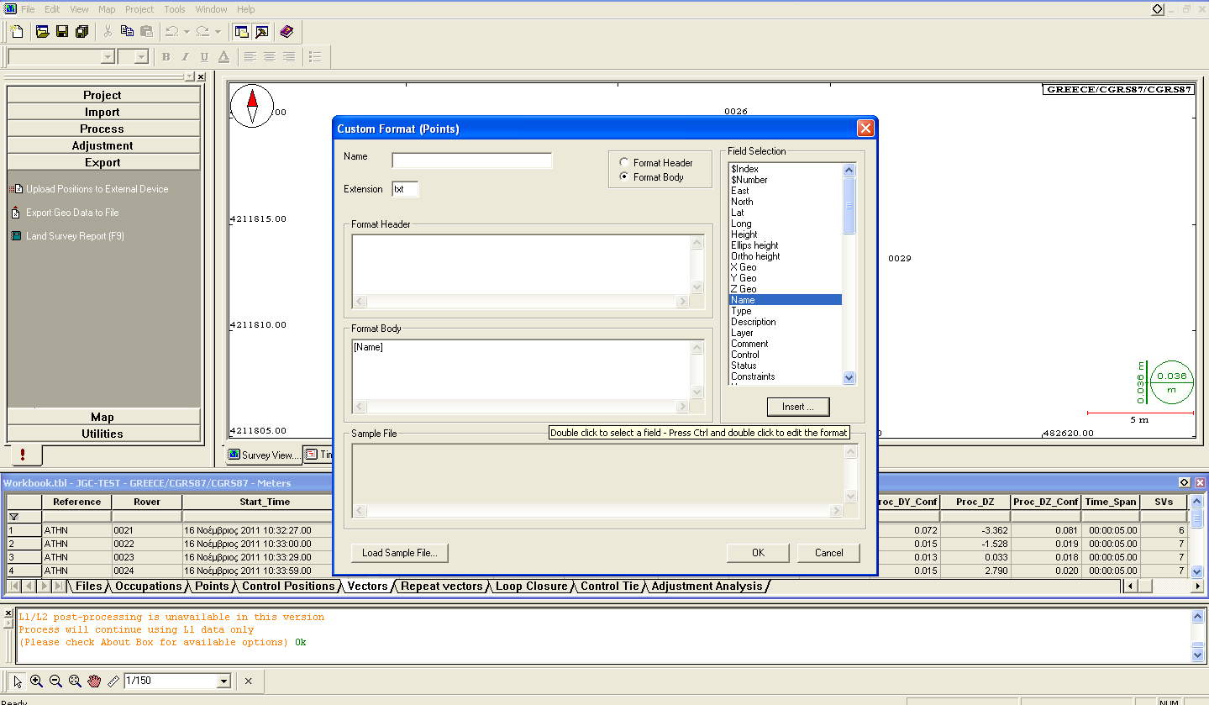Click the Save floppy disk icon
This screenshot has height=705, width=1209.
tap(61, 32)
